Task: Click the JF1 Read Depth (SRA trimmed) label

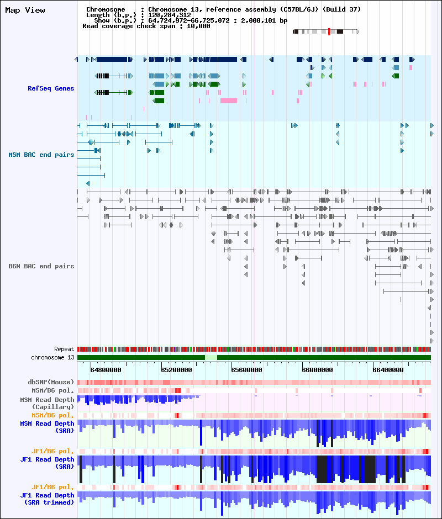Action: (47, 499)
